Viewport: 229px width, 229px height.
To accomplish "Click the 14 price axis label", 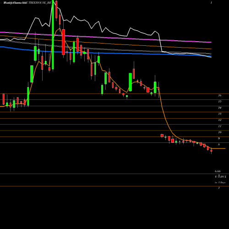I will point(220,108).
